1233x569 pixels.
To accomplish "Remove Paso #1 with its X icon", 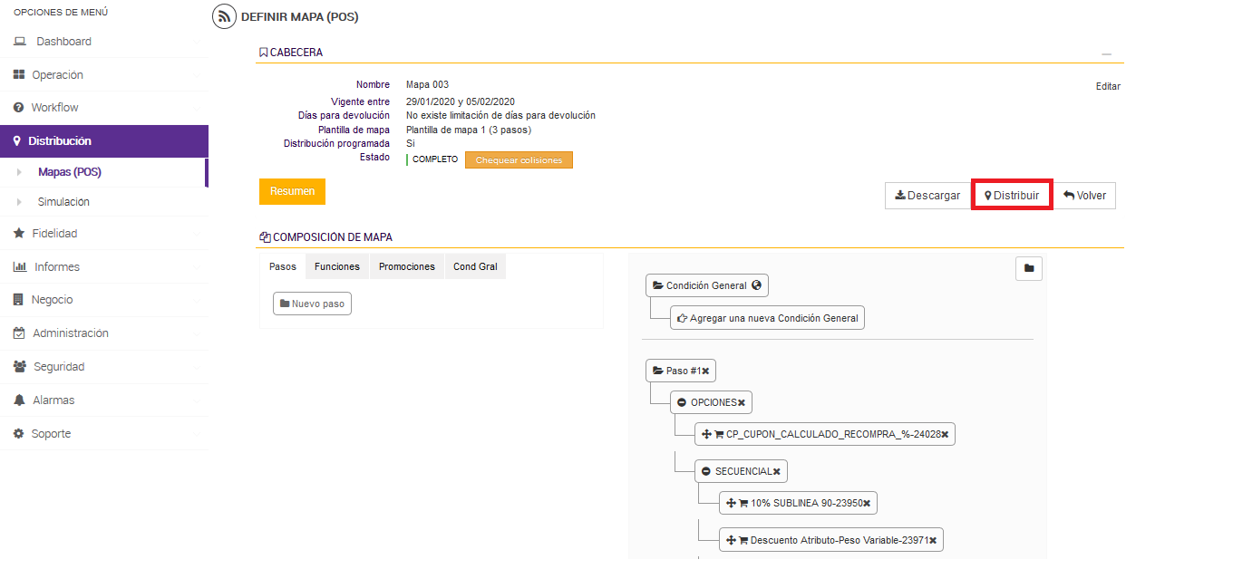I will [705, 371].
